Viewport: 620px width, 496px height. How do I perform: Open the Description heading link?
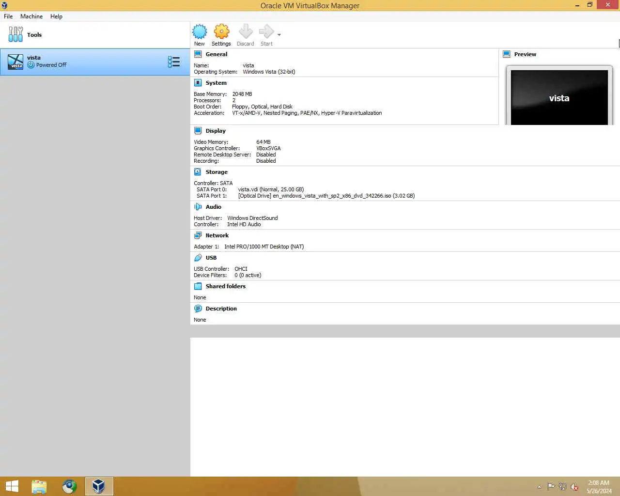point(221,309)
